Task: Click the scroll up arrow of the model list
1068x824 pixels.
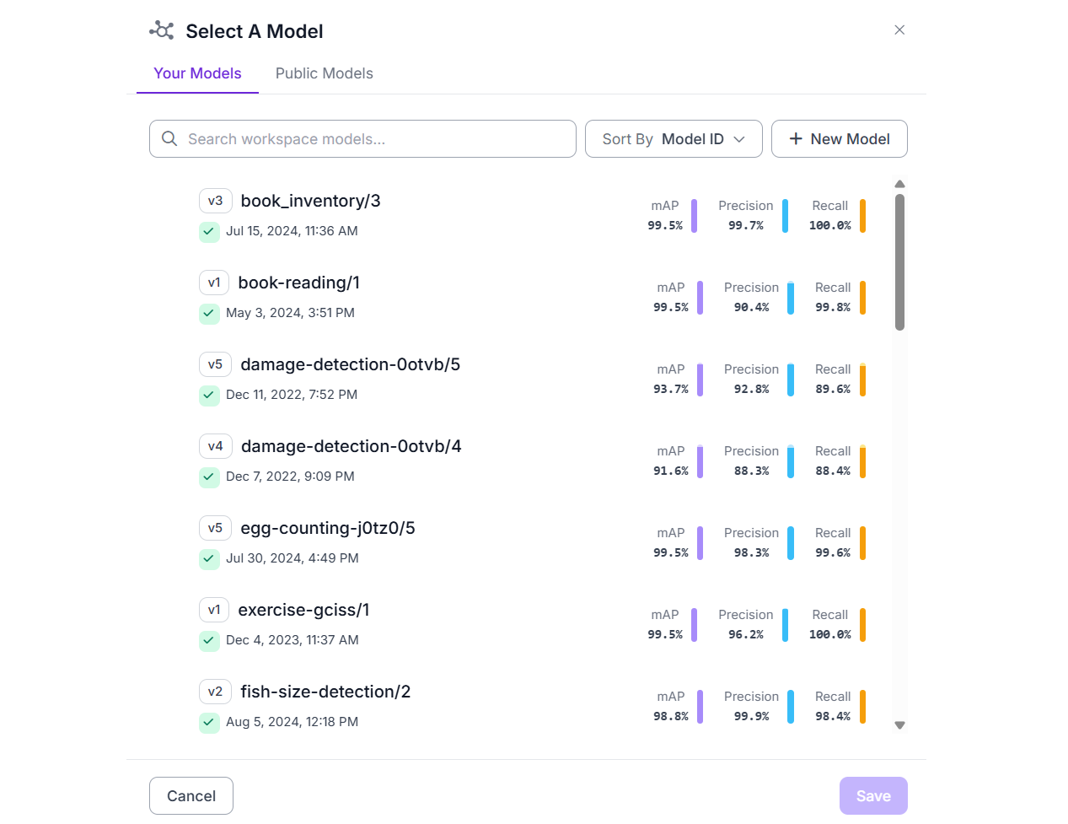Action: pos(899,184)
